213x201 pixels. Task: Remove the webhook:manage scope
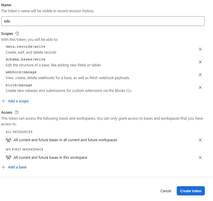(x=200, y=75)
